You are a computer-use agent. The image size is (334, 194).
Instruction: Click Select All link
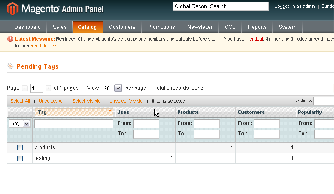point(20,101)
